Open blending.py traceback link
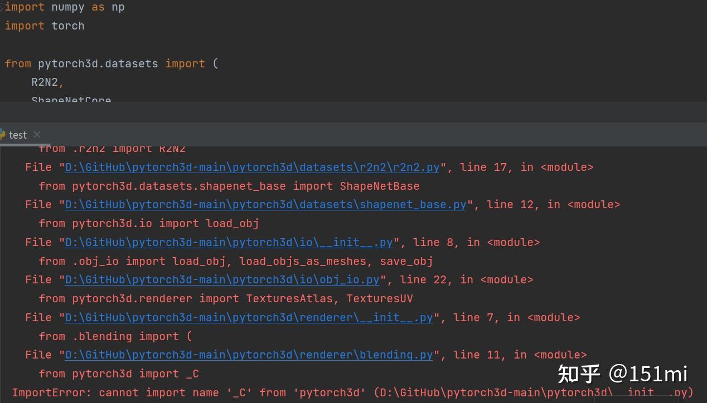The height and width of the screenshot is (403, 707). click(248, 355)
